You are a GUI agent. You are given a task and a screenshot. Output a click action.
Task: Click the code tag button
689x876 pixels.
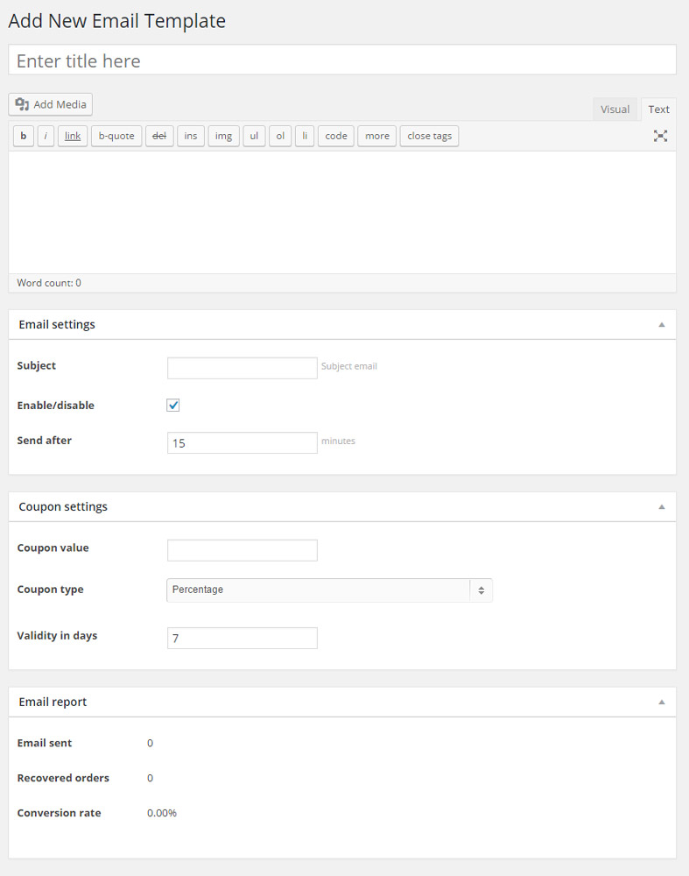[336, 136]
